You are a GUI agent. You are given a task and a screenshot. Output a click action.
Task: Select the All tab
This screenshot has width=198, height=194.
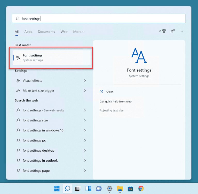click(17, 32)
